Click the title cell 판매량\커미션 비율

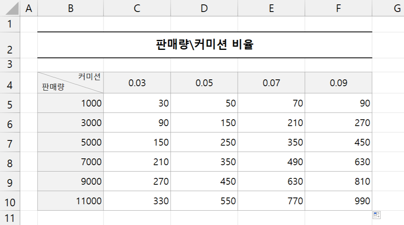tap(205, 45)
